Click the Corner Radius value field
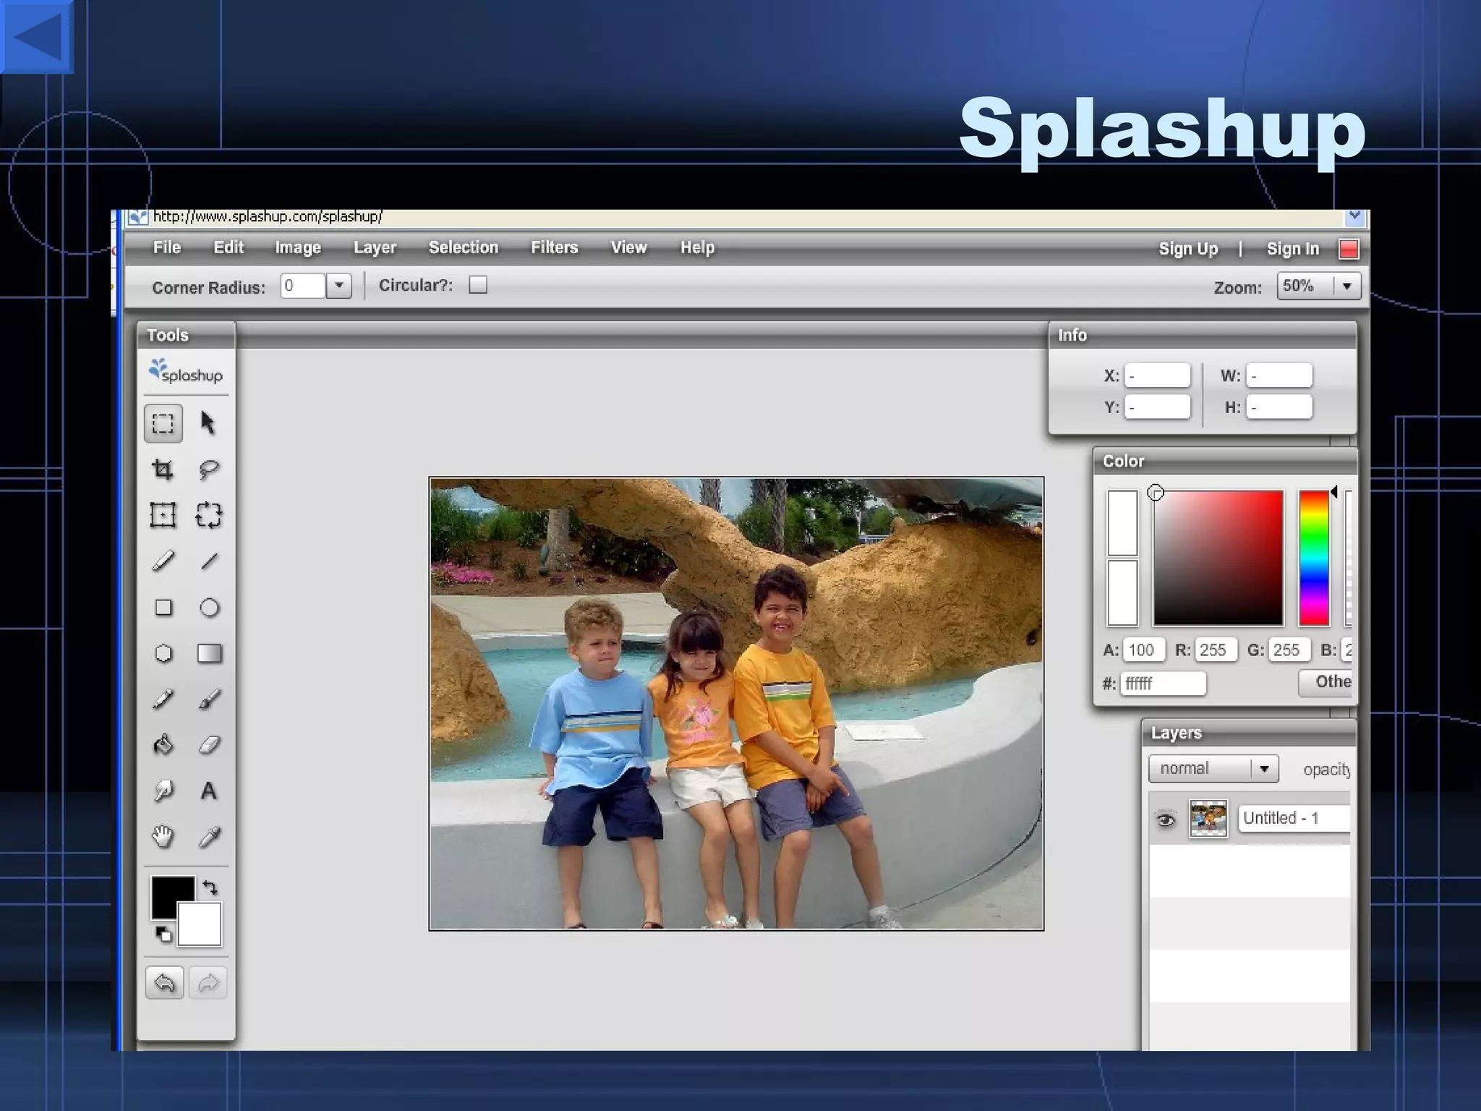This screenshot has width=1481, height=1111. tap(302, 286)
